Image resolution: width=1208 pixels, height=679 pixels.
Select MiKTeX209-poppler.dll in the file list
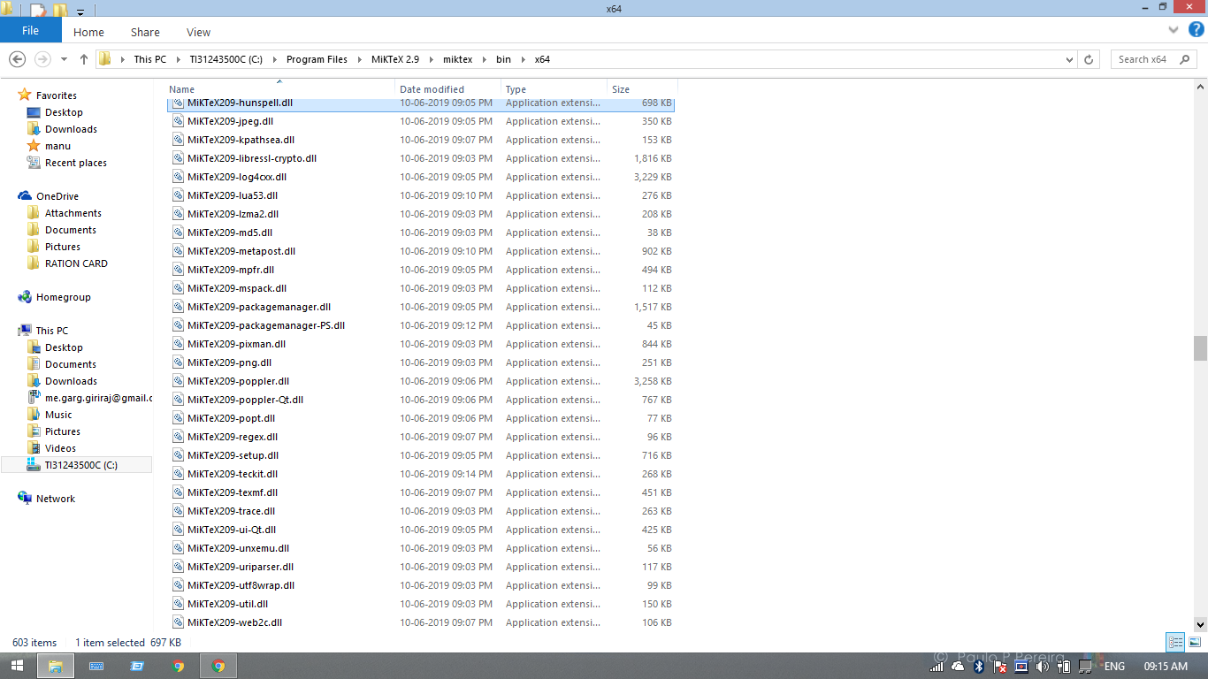239,381
